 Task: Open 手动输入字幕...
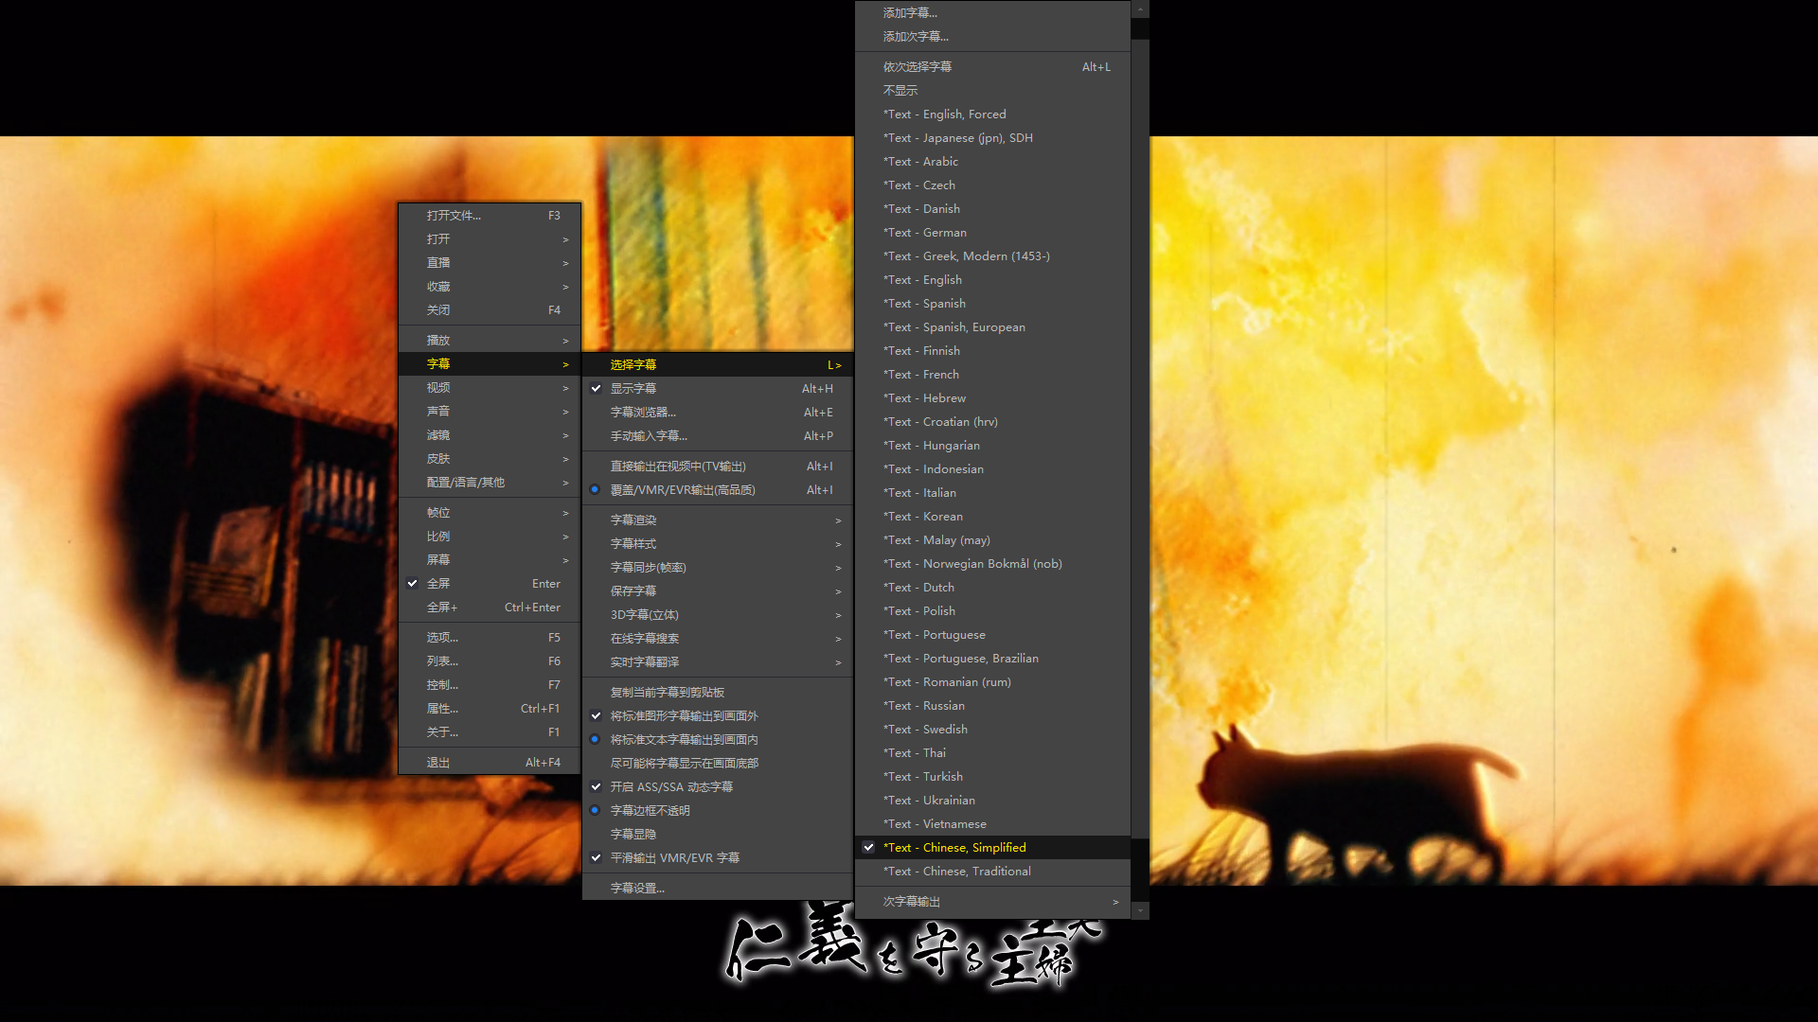(717, 436)
